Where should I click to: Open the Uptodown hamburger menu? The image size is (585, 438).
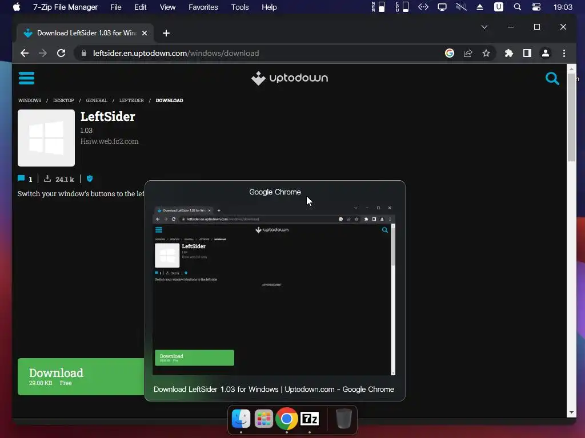[x=26, y=78]
